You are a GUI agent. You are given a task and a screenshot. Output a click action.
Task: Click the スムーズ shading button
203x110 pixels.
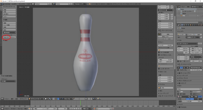coord(6,37)
